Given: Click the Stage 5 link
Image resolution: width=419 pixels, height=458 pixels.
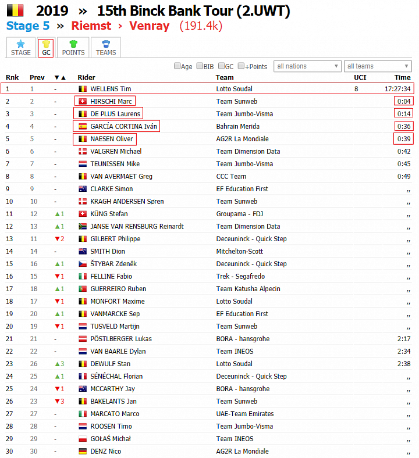Looking at the screenshot, I should tap(28, 26).
